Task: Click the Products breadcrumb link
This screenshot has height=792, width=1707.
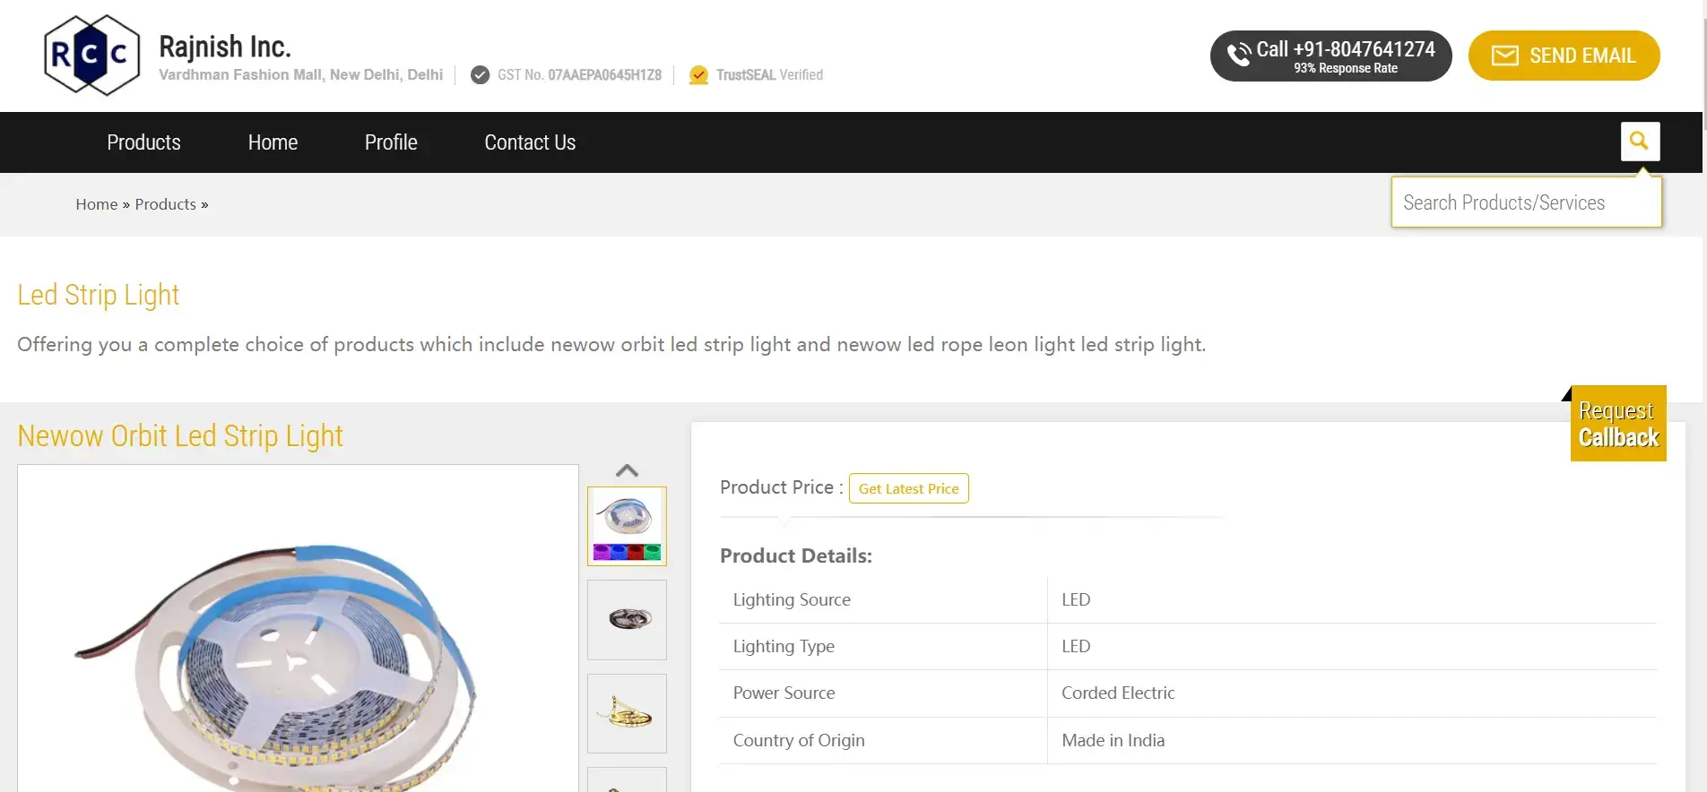Action: click(x=166, y=204)
